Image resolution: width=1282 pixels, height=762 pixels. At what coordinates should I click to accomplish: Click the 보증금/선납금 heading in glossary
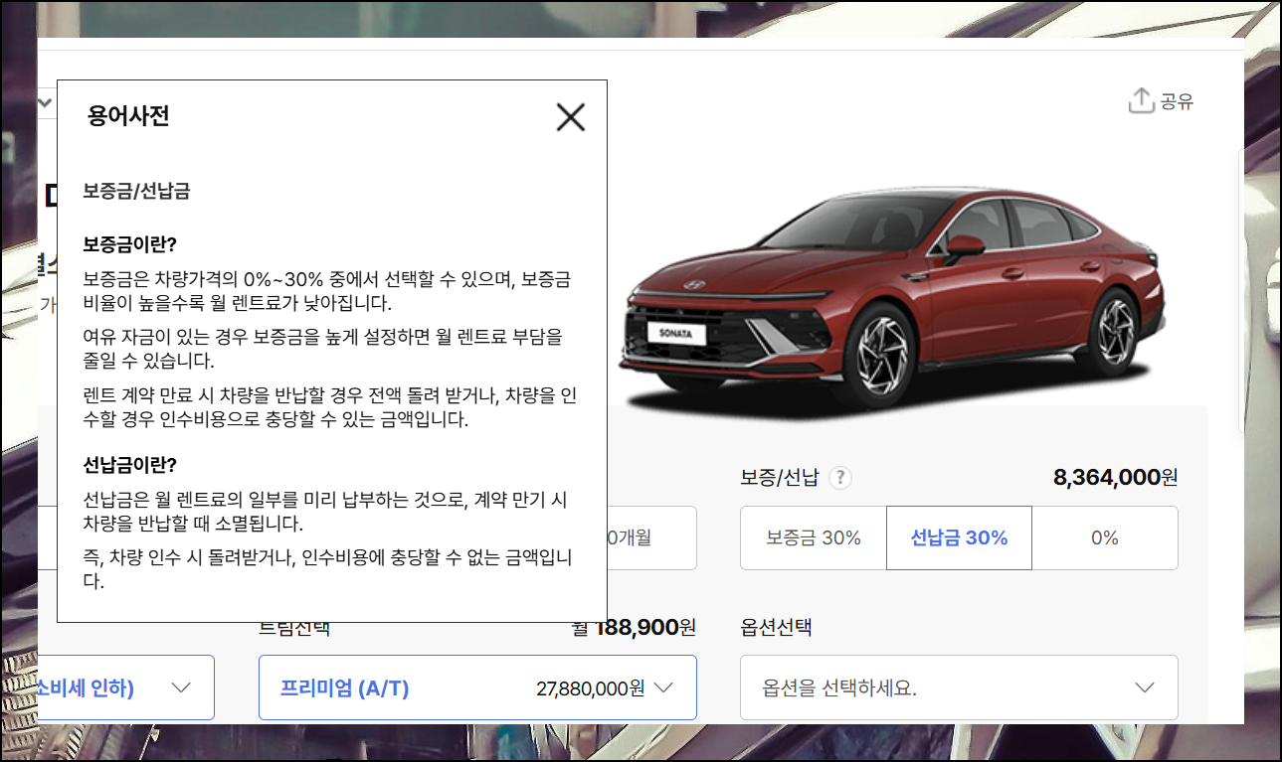(136, 191)
